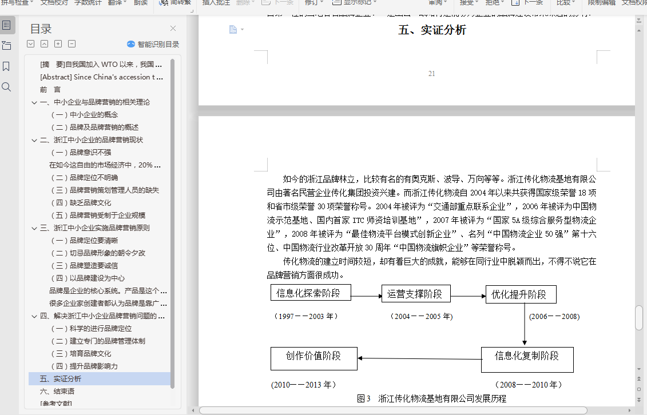Image resolution: width=647 pixels, height=415 pixels.
Task: Click the 图3 figure caption text
Action: [431, 398]
